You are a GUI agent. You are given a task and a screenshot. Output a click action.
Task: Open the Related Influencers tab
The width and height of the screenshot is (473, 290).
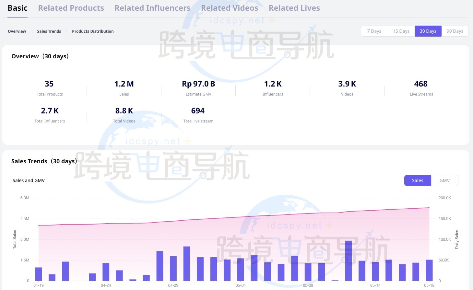pos(152,8)
